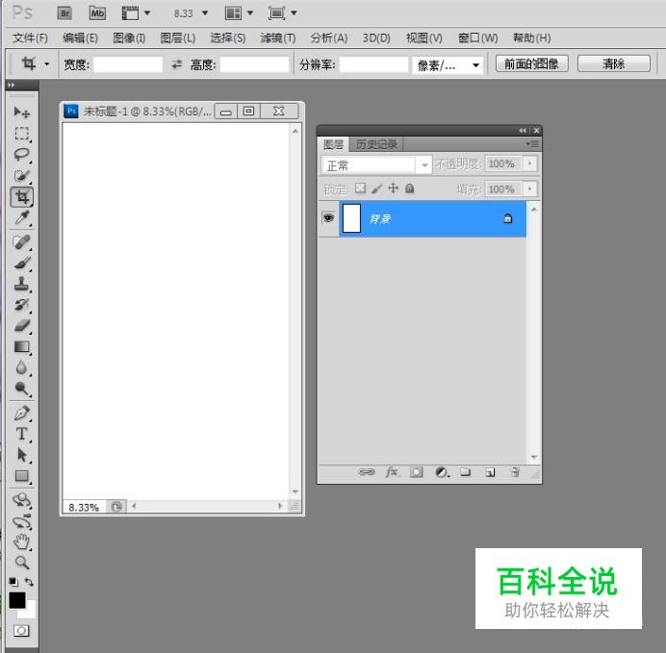Select the Zoom tool
This screenshot has width=666, height=653.
22,563
